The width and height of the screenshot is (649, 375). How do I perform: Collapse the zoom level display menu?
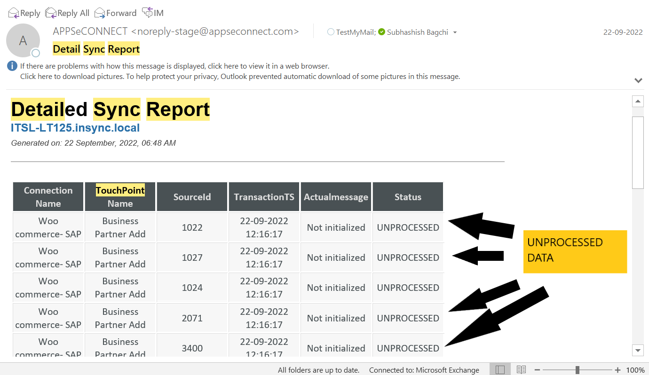(x=636, y=369)
